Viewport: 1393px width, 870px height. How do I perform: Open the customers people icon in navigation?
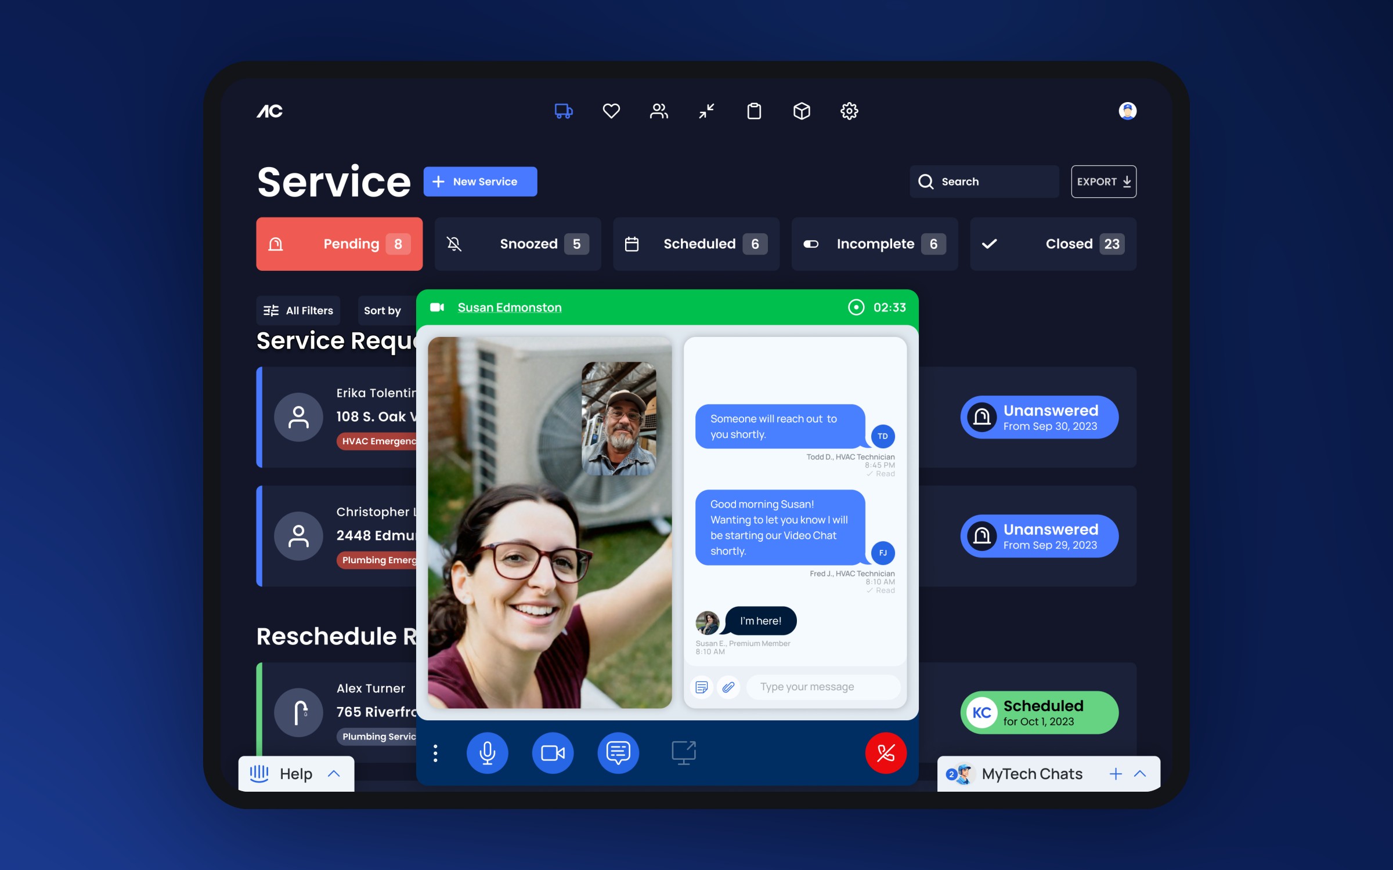point(659,111)
